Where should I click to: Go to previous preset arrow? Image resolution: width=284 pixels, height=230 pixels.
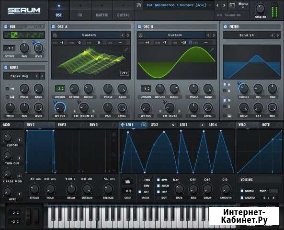217,5
